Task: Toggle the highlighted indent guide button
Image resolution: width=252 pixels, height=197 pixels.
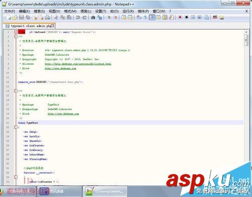Action: click(x=152, y=17)
